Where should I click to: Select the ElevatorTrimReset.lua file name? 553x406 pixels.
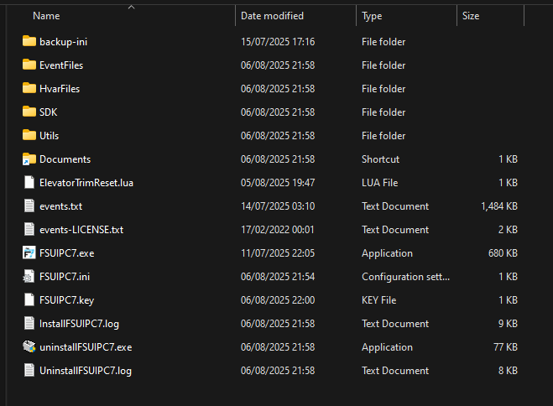[x=86, y=183]
